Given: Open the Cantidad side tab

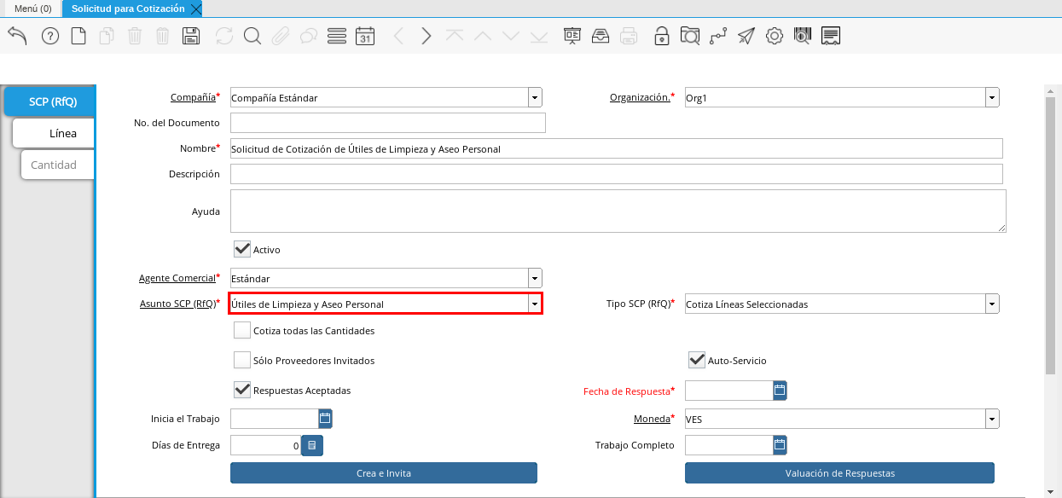Looking at the screenshot, I should coord(55,165).
